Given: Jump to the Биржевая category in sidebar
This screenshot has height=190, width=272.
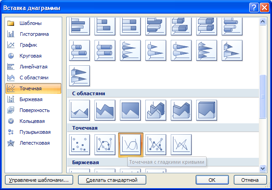Looking at the screenshot, I should (33, 99).
